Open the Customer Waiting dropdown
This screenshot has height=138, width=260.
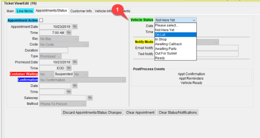coord(46,74)
